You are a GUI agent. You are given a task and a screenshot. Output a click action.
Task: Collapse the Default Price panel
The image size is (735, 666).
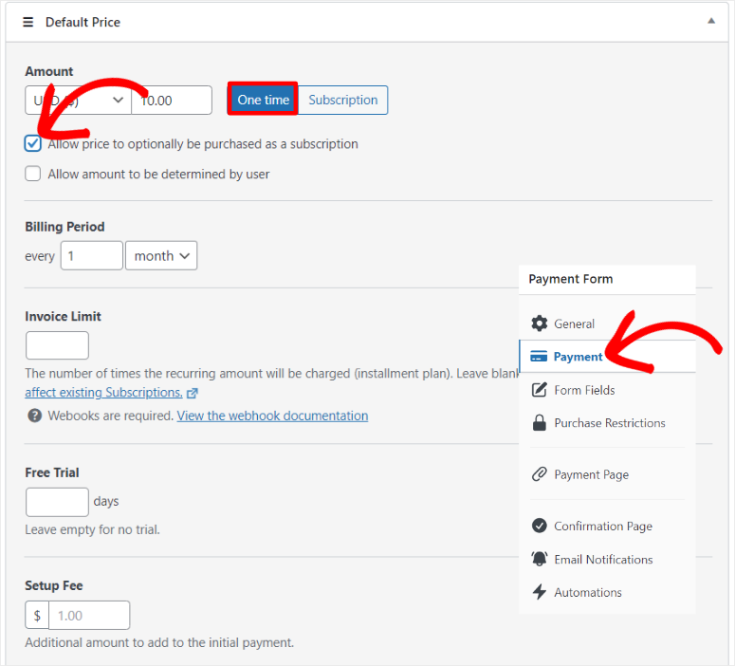coord(711,21)
